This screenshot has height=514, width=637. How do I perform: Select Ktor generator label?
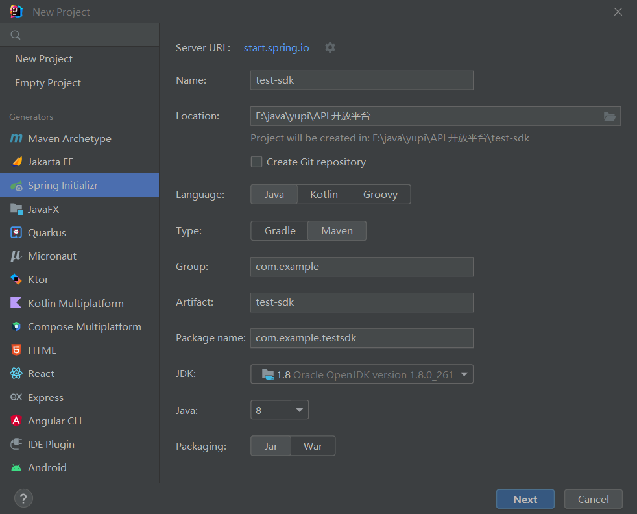[38, 280]
